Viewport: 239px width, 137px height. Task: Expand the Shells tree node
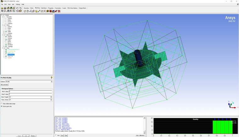4,32
